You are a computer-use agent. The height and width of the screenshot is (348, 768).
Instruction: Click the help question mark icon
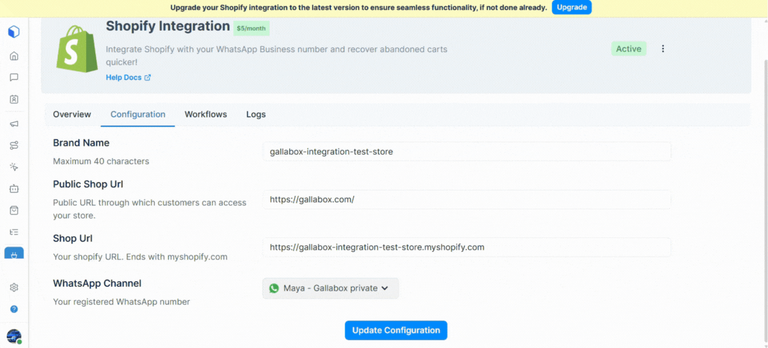(14, 309)
